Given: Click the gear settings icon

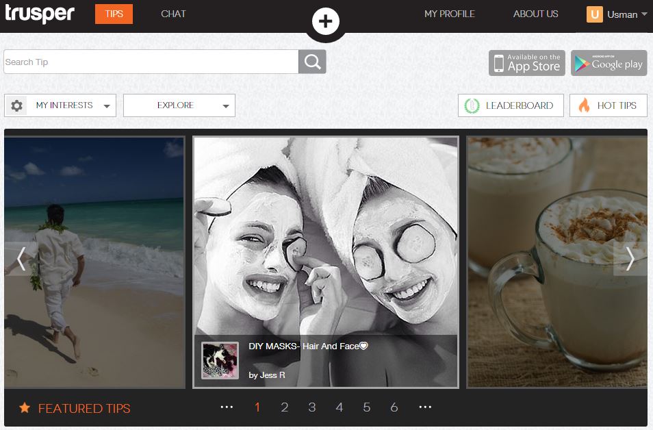Looking at the screenshot, I should pyautogui.click(x=16, y=105).
